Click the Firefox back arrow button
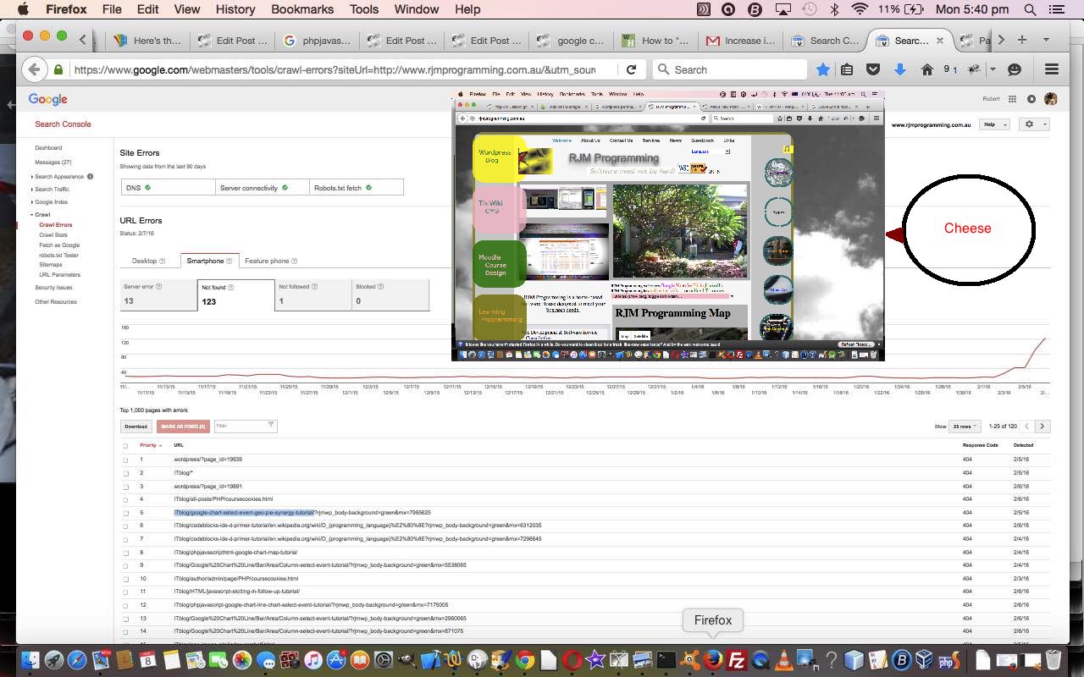 [x=33, y=69]
